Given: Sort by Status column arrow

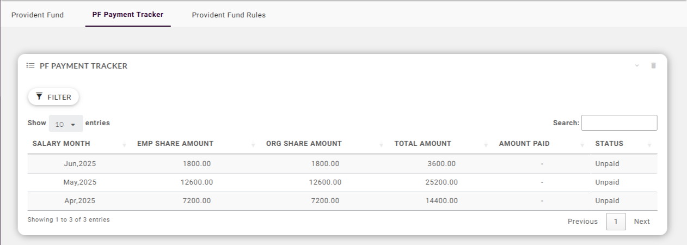Looking at the screenshot, I should 649,145.
